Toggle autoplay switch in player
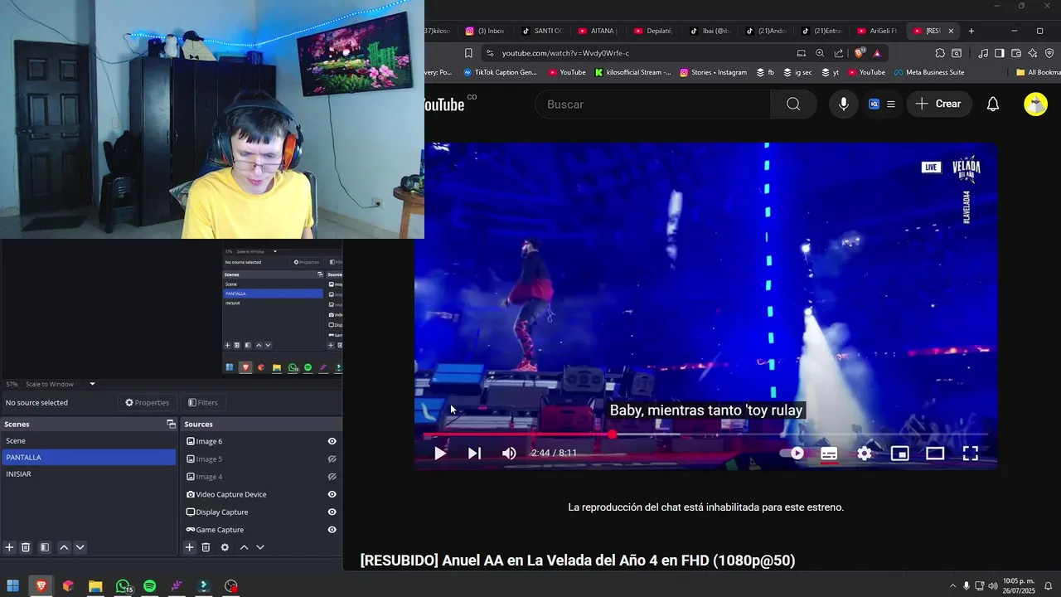Screen dimensions: 1061x597 pyautogui.click(x=792, y=454)
